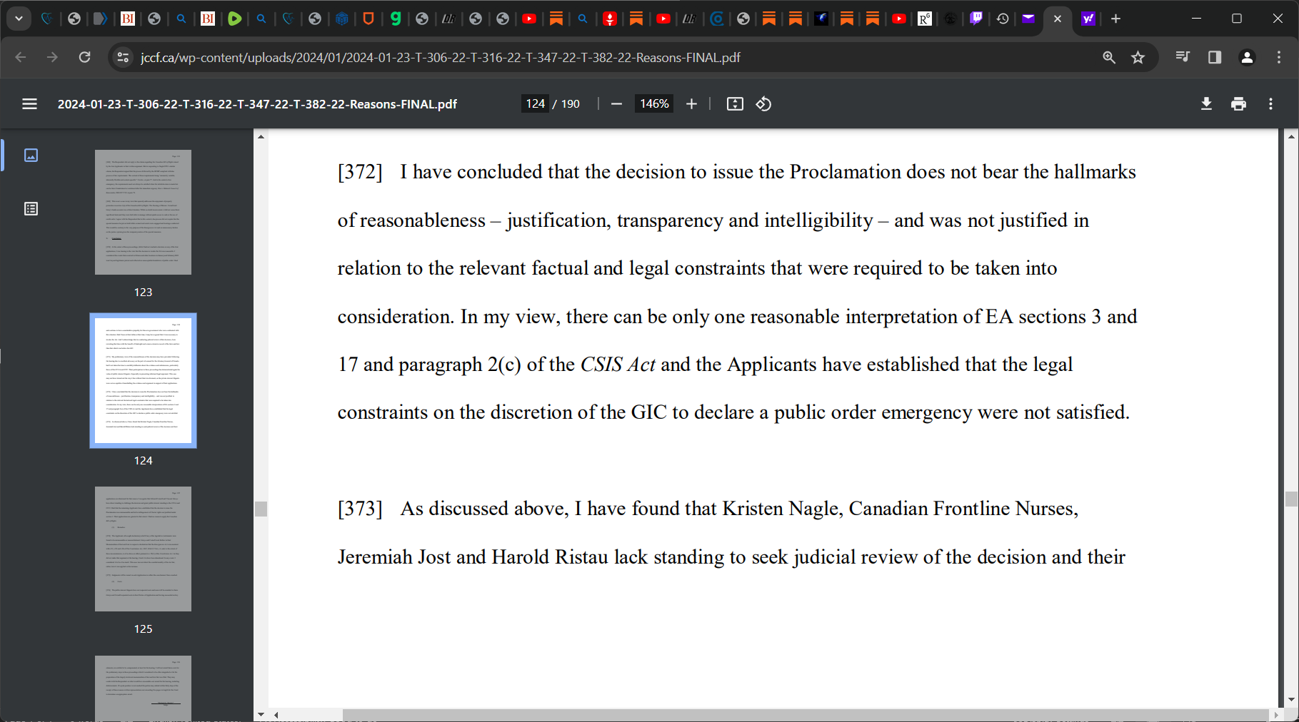The width and height of the screenshot is (1299, 722).
Task: Click the italic 'CSIS Act' text
Action: tap(618, 365)
